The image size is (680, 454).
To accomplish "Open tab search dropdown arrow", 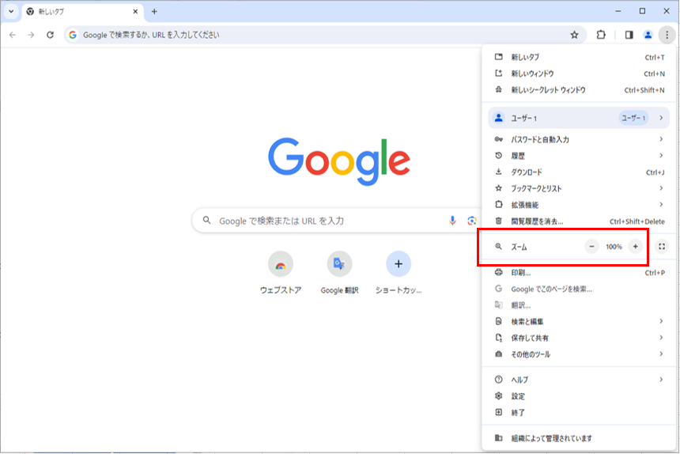I will [x=11, y=12].
